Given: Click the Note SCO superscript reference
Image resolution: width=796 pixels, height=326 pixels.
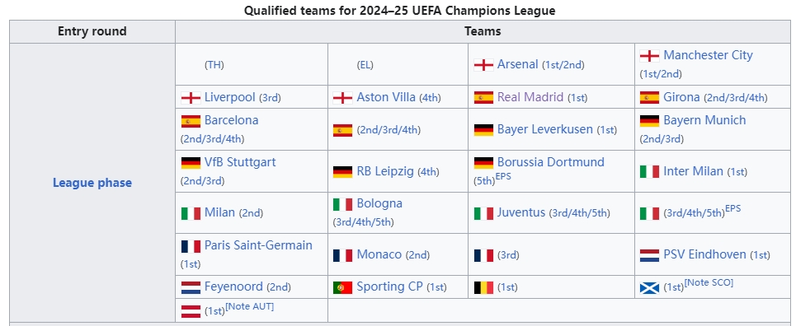Looking at the screenshot, I should (709, 282).
